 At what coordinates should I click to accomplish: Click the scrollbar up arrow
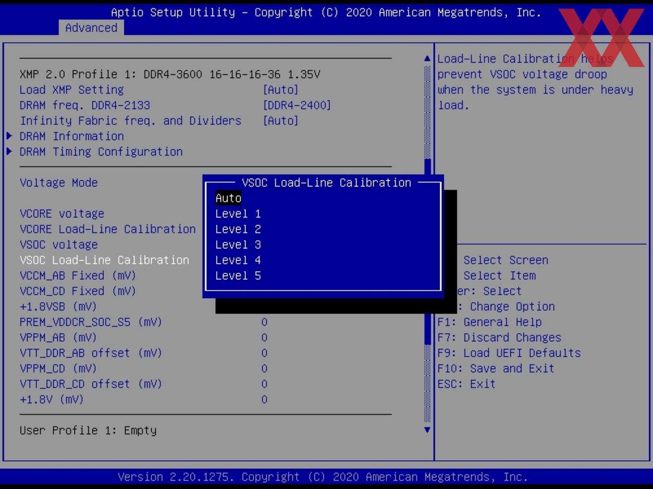click(427, 58)
